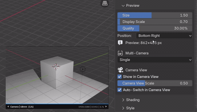Expand the Style panel

(x=123, y=108)
